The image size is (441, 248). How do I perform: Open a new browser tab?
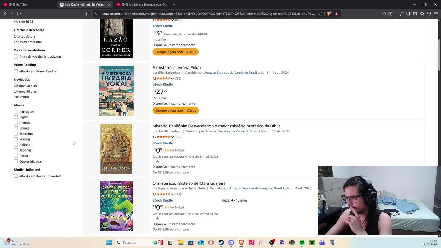pos(174,4)
